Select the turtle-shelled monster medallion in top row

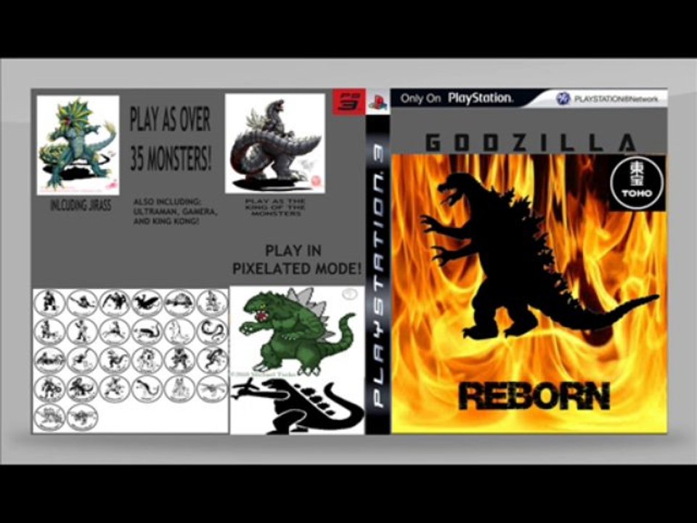(x=179, y=302)
